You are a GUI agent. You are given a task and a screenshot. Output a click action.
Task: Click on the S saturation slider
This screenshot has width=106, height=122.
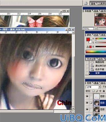coord(101,42)
